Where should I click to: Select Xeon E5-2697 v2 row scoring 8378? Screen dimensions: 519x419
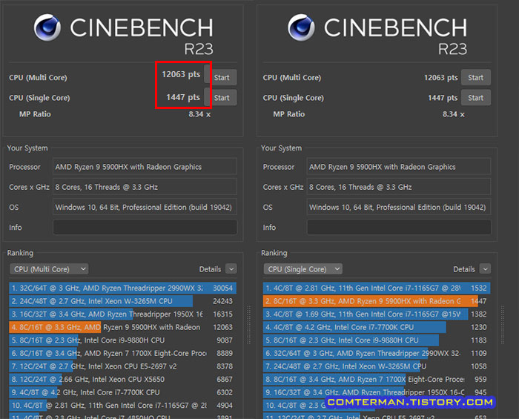pos(123,366)
